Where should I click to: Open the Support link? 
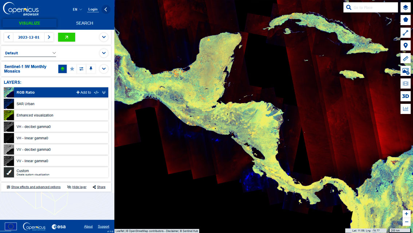(103, 226)
